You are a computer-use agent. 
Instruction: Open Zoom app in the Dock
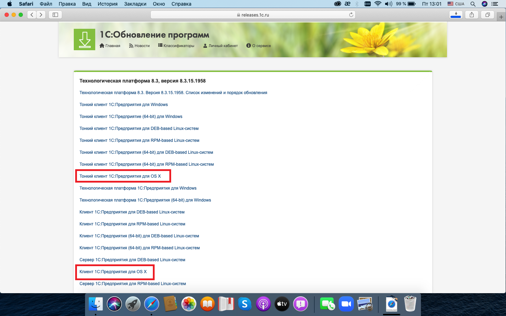[x=346, y=304]
